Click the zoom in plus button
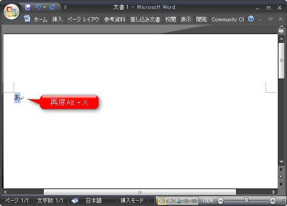Screen dimensions: 287x206 273,201
